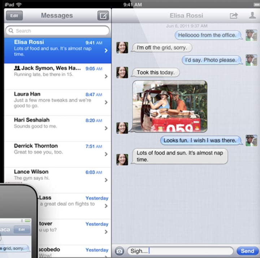
Task: Open the Laura Han conversation chevron
Action: (106, 102)
